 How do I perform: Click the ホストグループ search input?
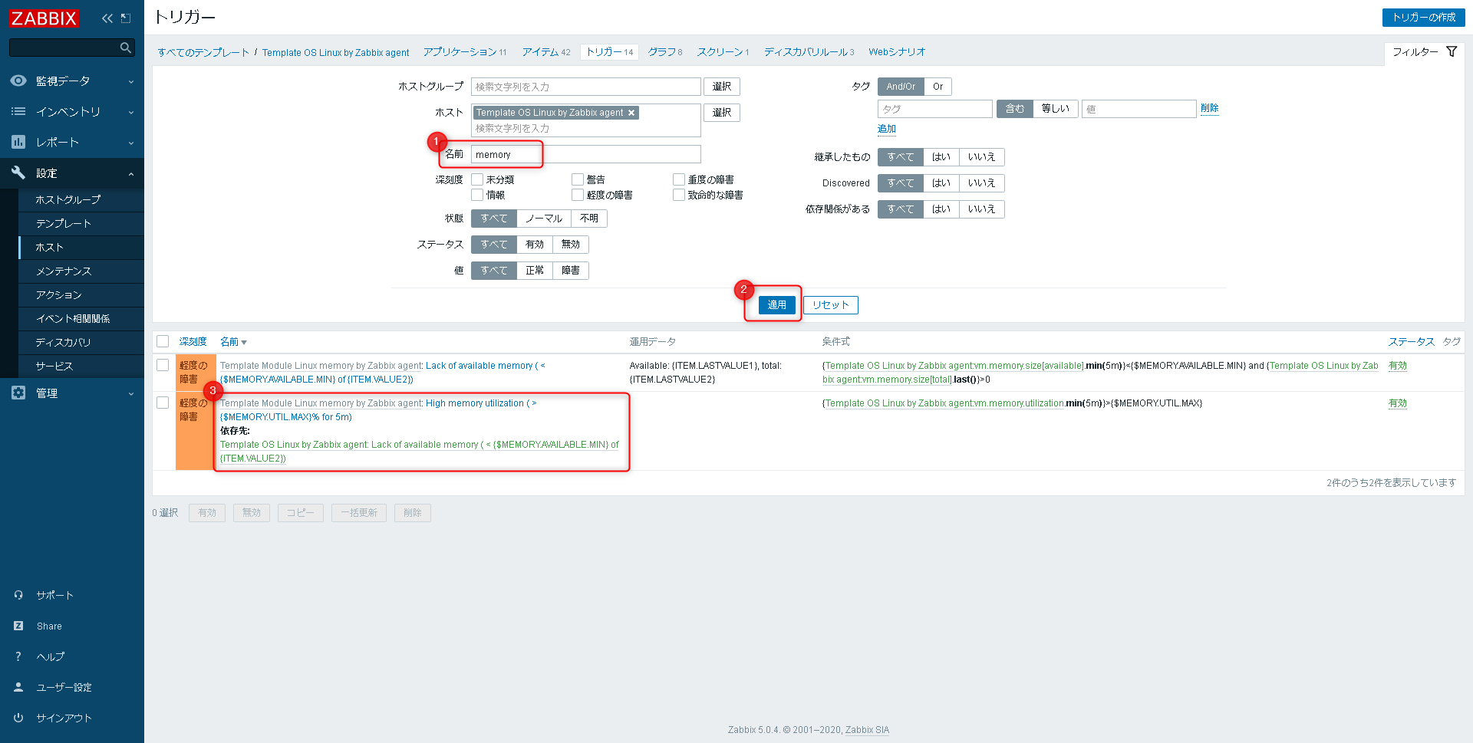(x=586, y=87)
